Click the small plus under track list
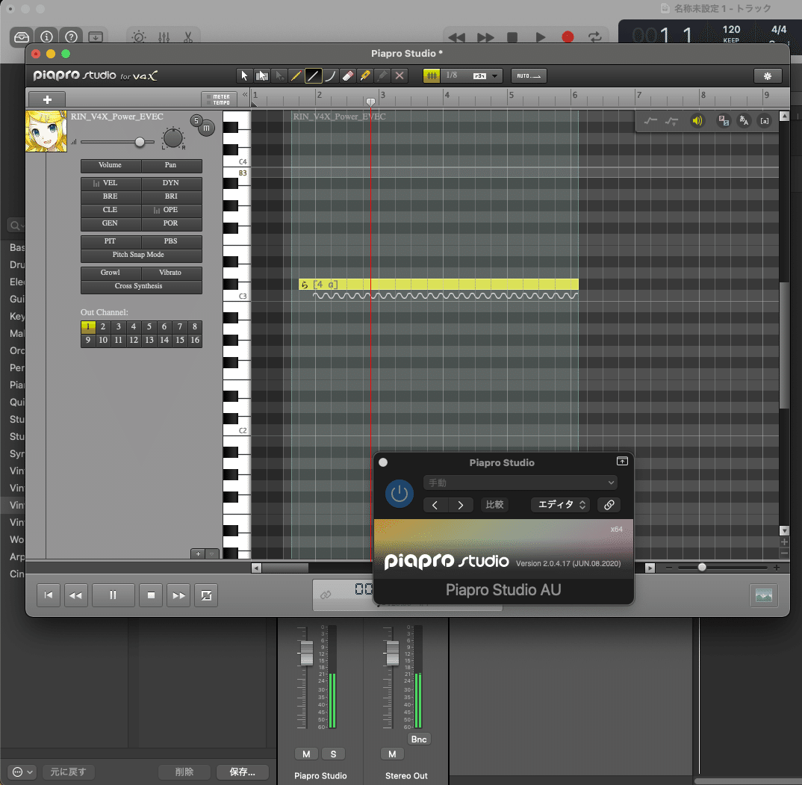Viewport: 802px width, 785px height. [x=198, y=553]
